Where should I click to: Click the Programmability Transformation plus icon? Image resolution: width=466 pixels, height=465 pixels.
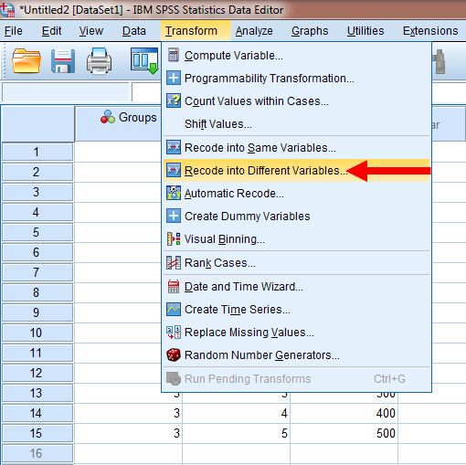174,78
